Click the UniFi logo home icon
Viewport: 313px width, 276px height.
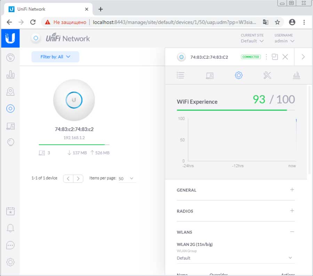(10, 38)
